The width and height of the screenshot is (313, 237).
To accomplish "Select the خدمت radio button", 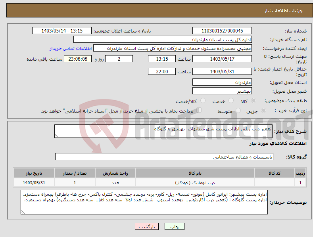I will click(231, 101).
